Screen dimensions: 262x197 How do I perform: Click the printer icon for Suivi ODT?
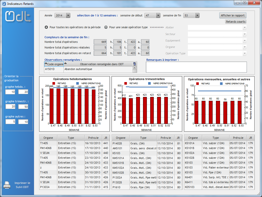click(x=7, y=185)
